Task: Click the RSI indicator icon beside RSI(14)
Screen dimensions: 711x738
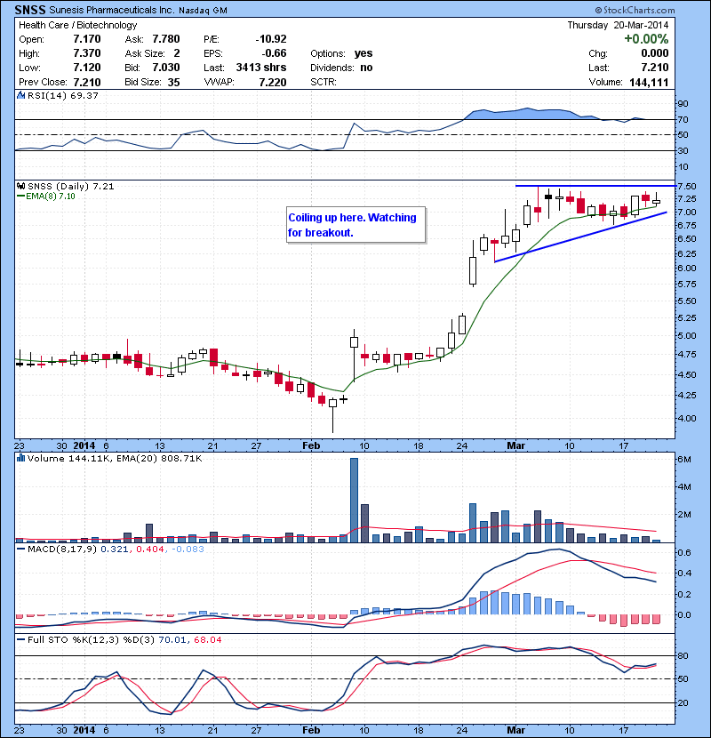Action: (20, 95)
